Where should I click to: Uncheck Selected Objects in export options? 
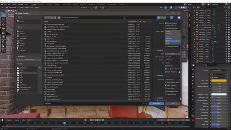[x=166, y=23]
